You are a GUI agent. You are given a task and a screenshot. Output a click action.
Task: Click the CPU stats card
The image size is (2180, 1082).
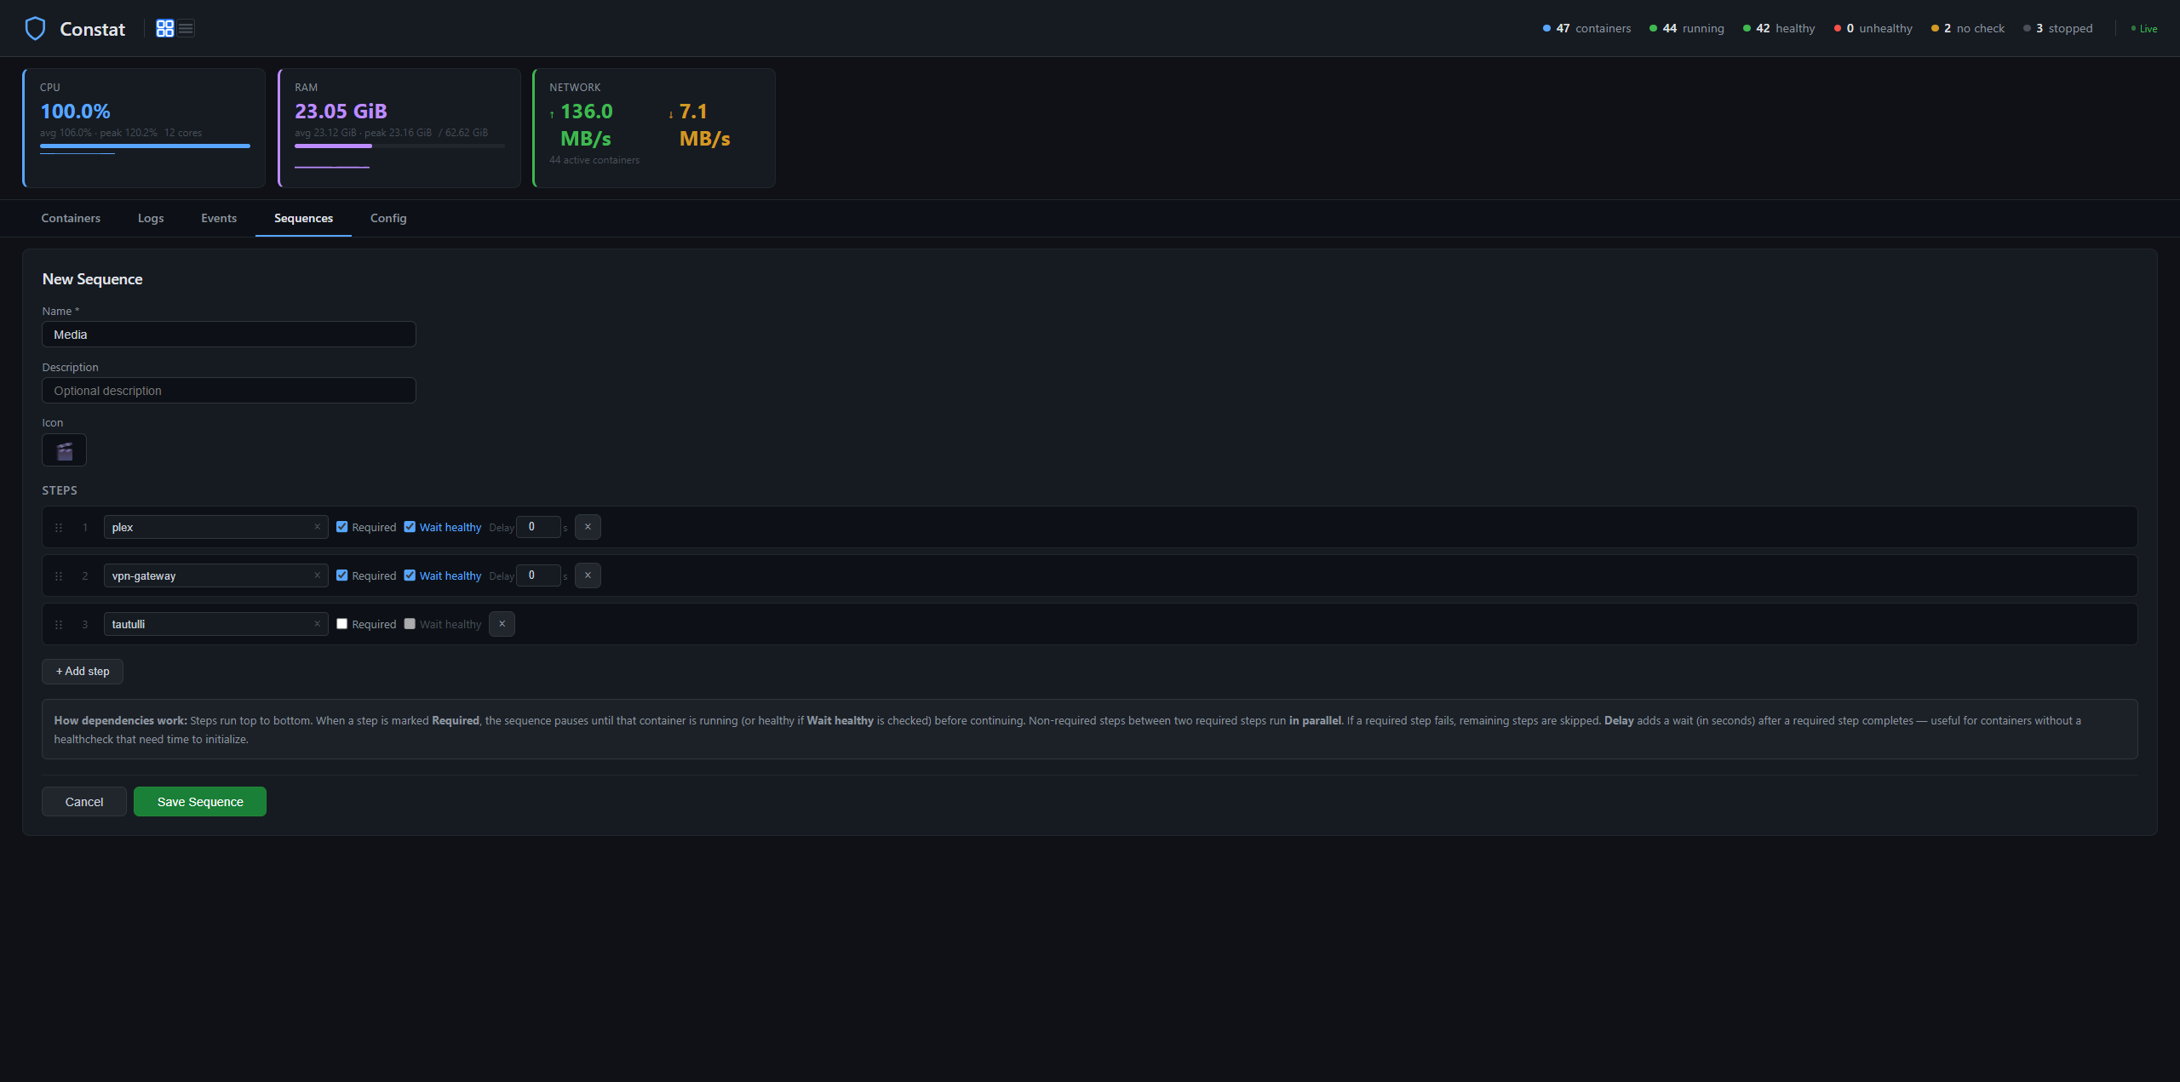pyautogui.click(x=144, y=128)
